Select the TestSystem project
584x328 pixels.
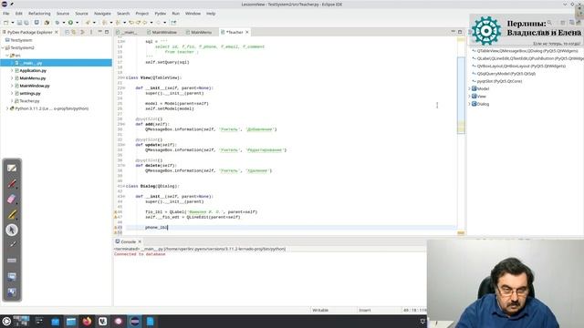click(21, 40)
